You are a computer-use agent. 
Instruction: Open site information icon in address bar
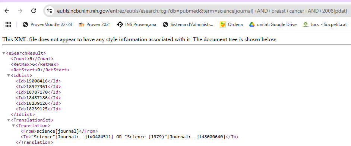point(49,11)
